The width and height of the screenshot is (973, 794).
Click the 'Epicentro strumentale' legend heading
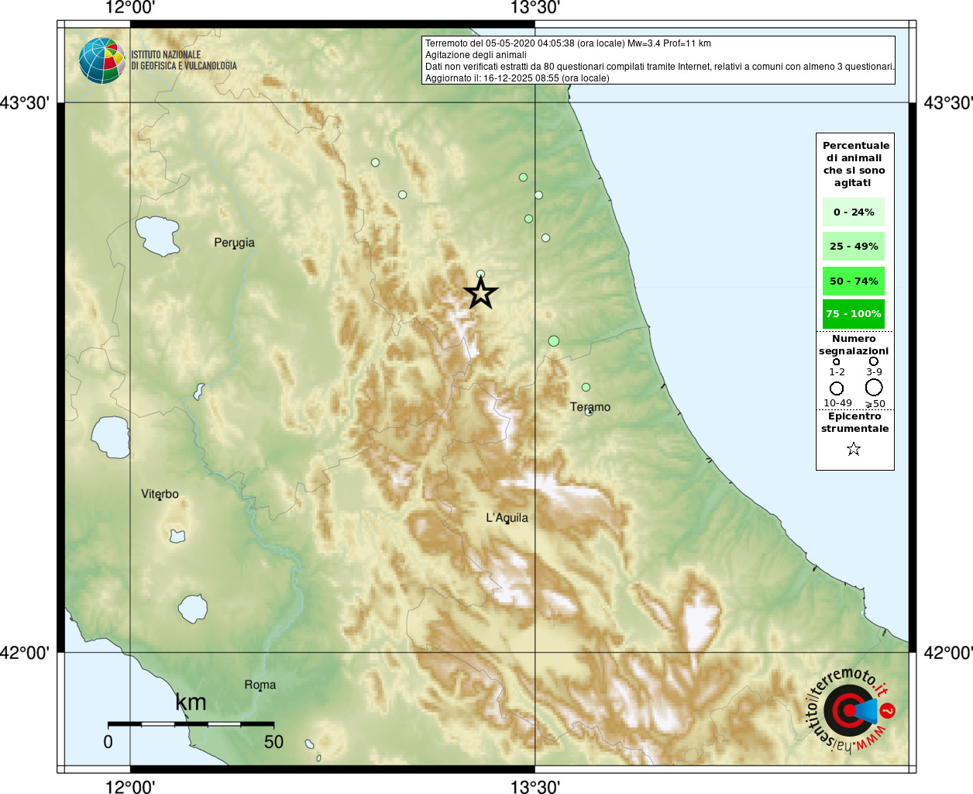tap(854, 423)
